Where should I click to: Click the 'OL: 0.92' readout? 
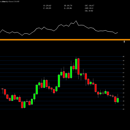pyautogui.click(x=89, y=11)
